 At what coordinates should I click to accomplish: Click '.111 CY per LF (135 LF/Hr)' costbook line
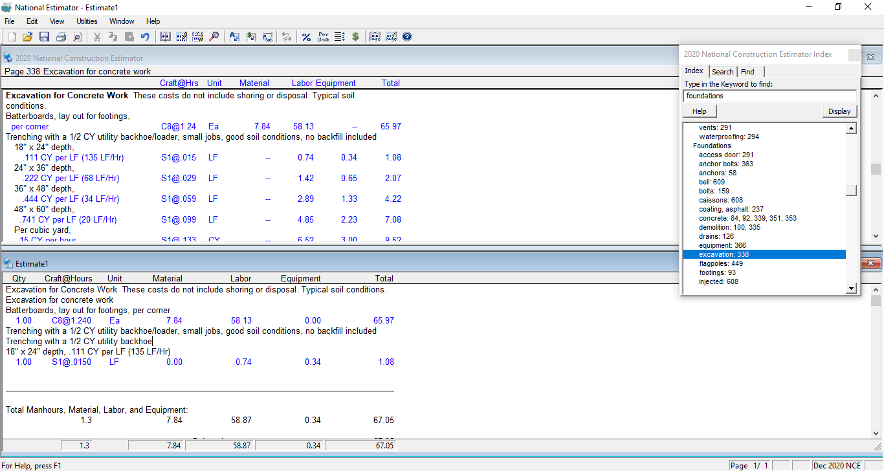[x=73, y=157]
